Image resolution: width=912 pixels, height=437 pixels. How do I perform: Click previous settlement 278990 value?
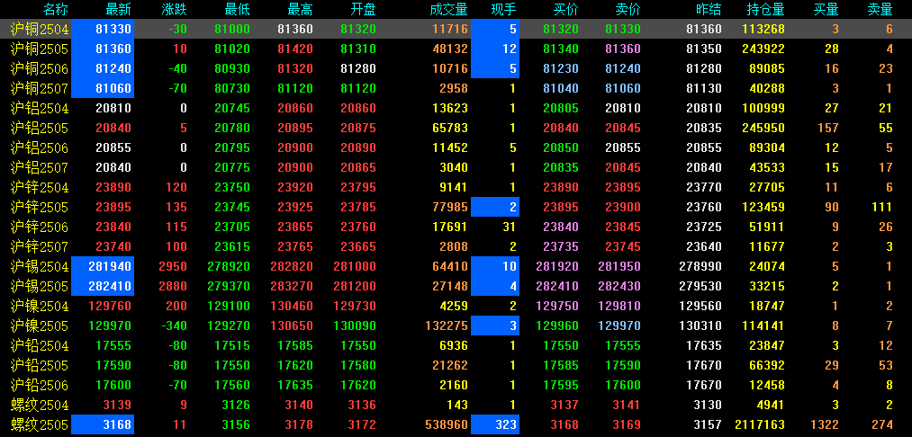point(700,266)
